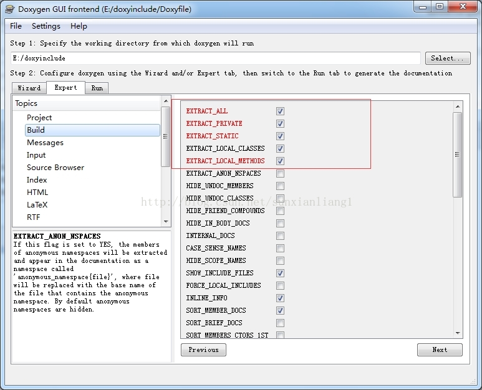Minimize the Doxygen GUI window
Image resolution: width=482 pixels, height=390 pixels.
(423, 7)
